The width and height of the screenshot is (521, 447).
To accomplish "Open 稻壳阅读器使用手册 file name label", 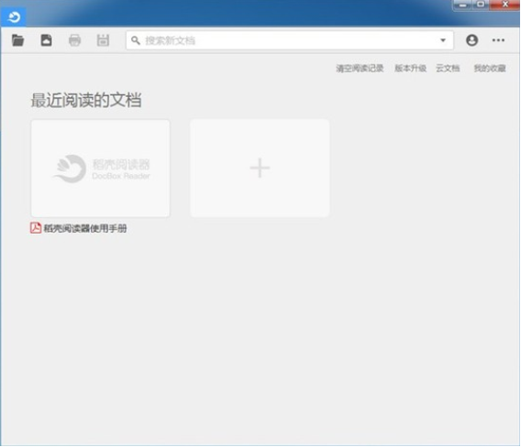I will click(x=85, y=228).
